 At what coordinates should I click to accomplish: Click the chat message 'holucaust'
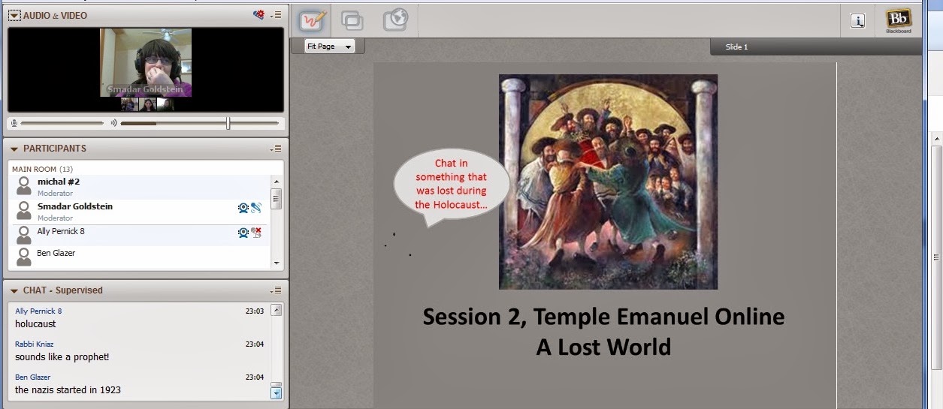click(x=35, y=324)
